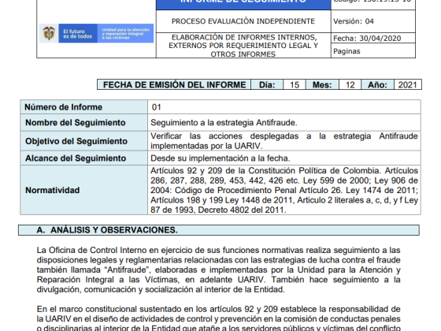Click the 'Unidad para la atención' logo block
This screenshot has height=331, width=441.
click(x=125, y=33)
